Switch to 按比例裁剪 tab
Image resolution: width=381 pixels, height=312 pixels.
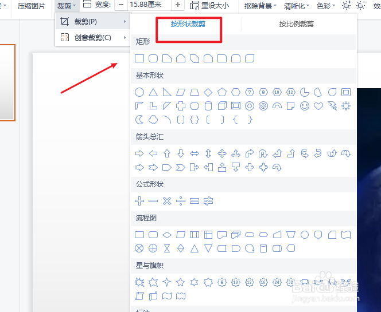[x=297, y=24]
